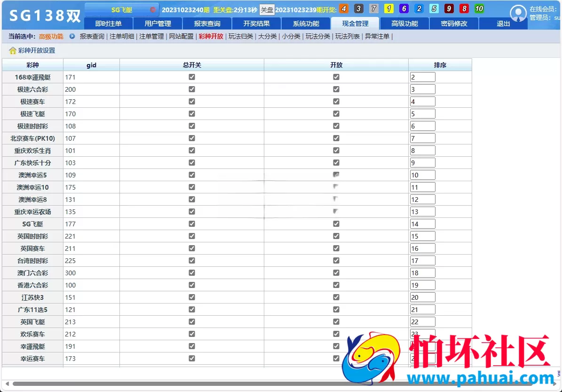Click the 重庆幸运农场 row name
The height and width of the screenshot is (392, 562).
[32, 212]
